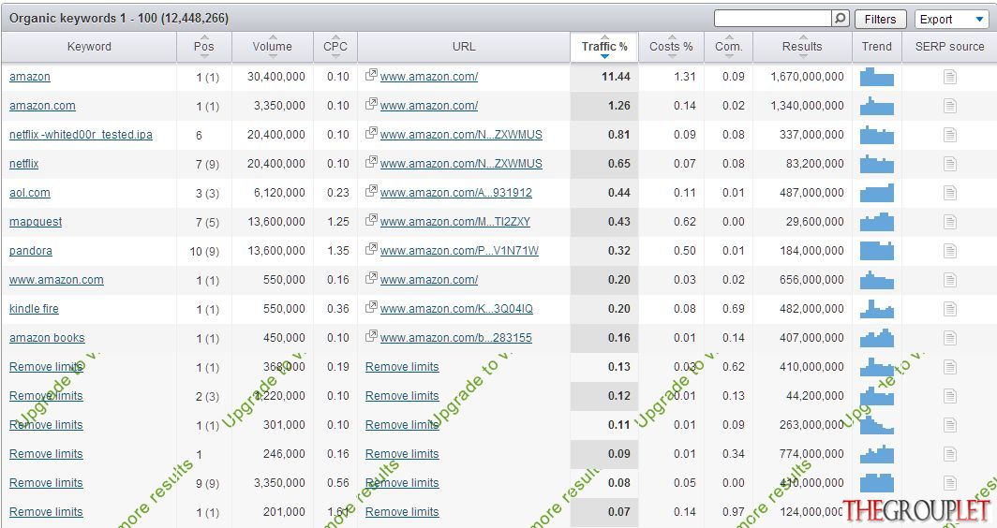Open SERP source icon for amazon.com row
Image resolution: width=997 pixels, height=528 pixels.
pyautogui.click(x=949, y=106)
